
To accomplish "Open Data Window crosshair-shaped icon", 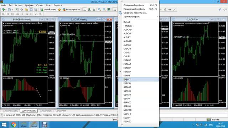I will (22, 10).
